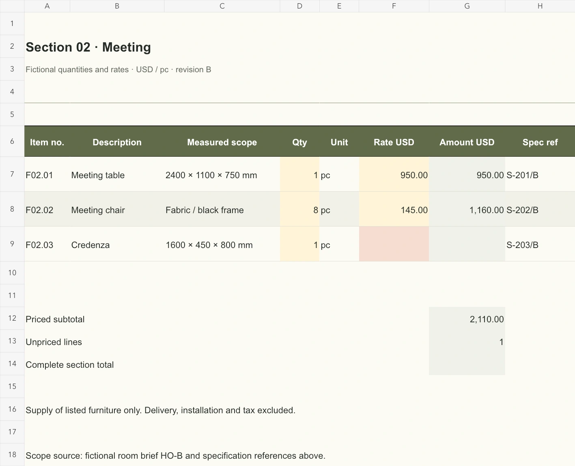Click the 'Item no.' header cell
Screen dimensions: 575x466
click(47, 142)
